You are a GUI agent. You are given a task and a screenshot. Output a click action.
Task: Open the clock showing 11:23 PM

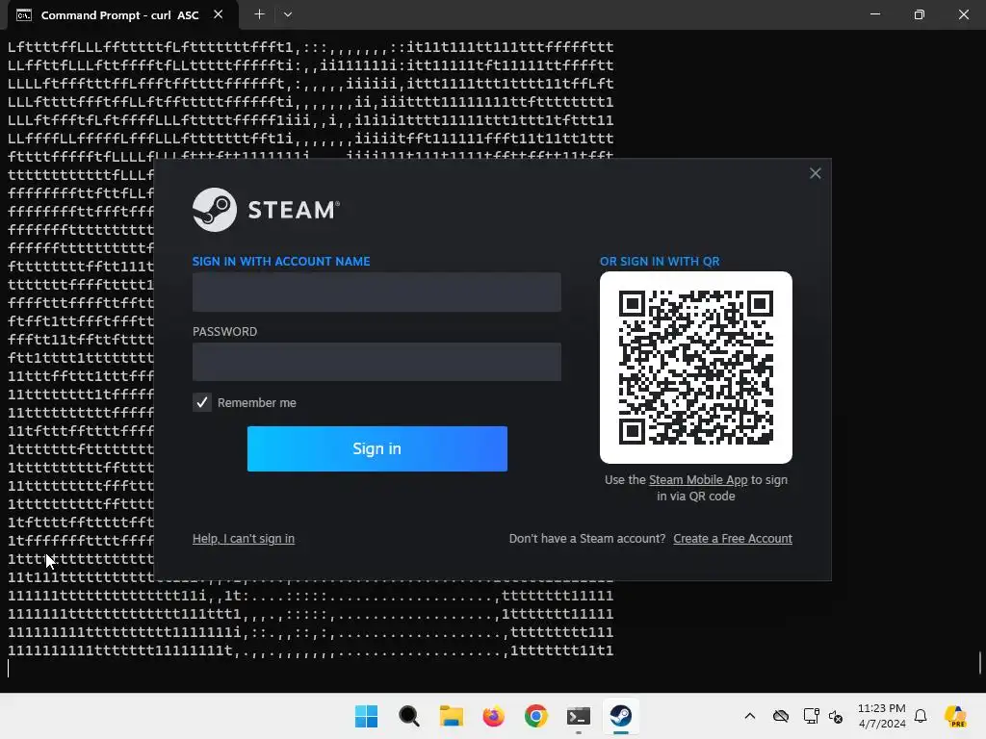click(882, 716)
